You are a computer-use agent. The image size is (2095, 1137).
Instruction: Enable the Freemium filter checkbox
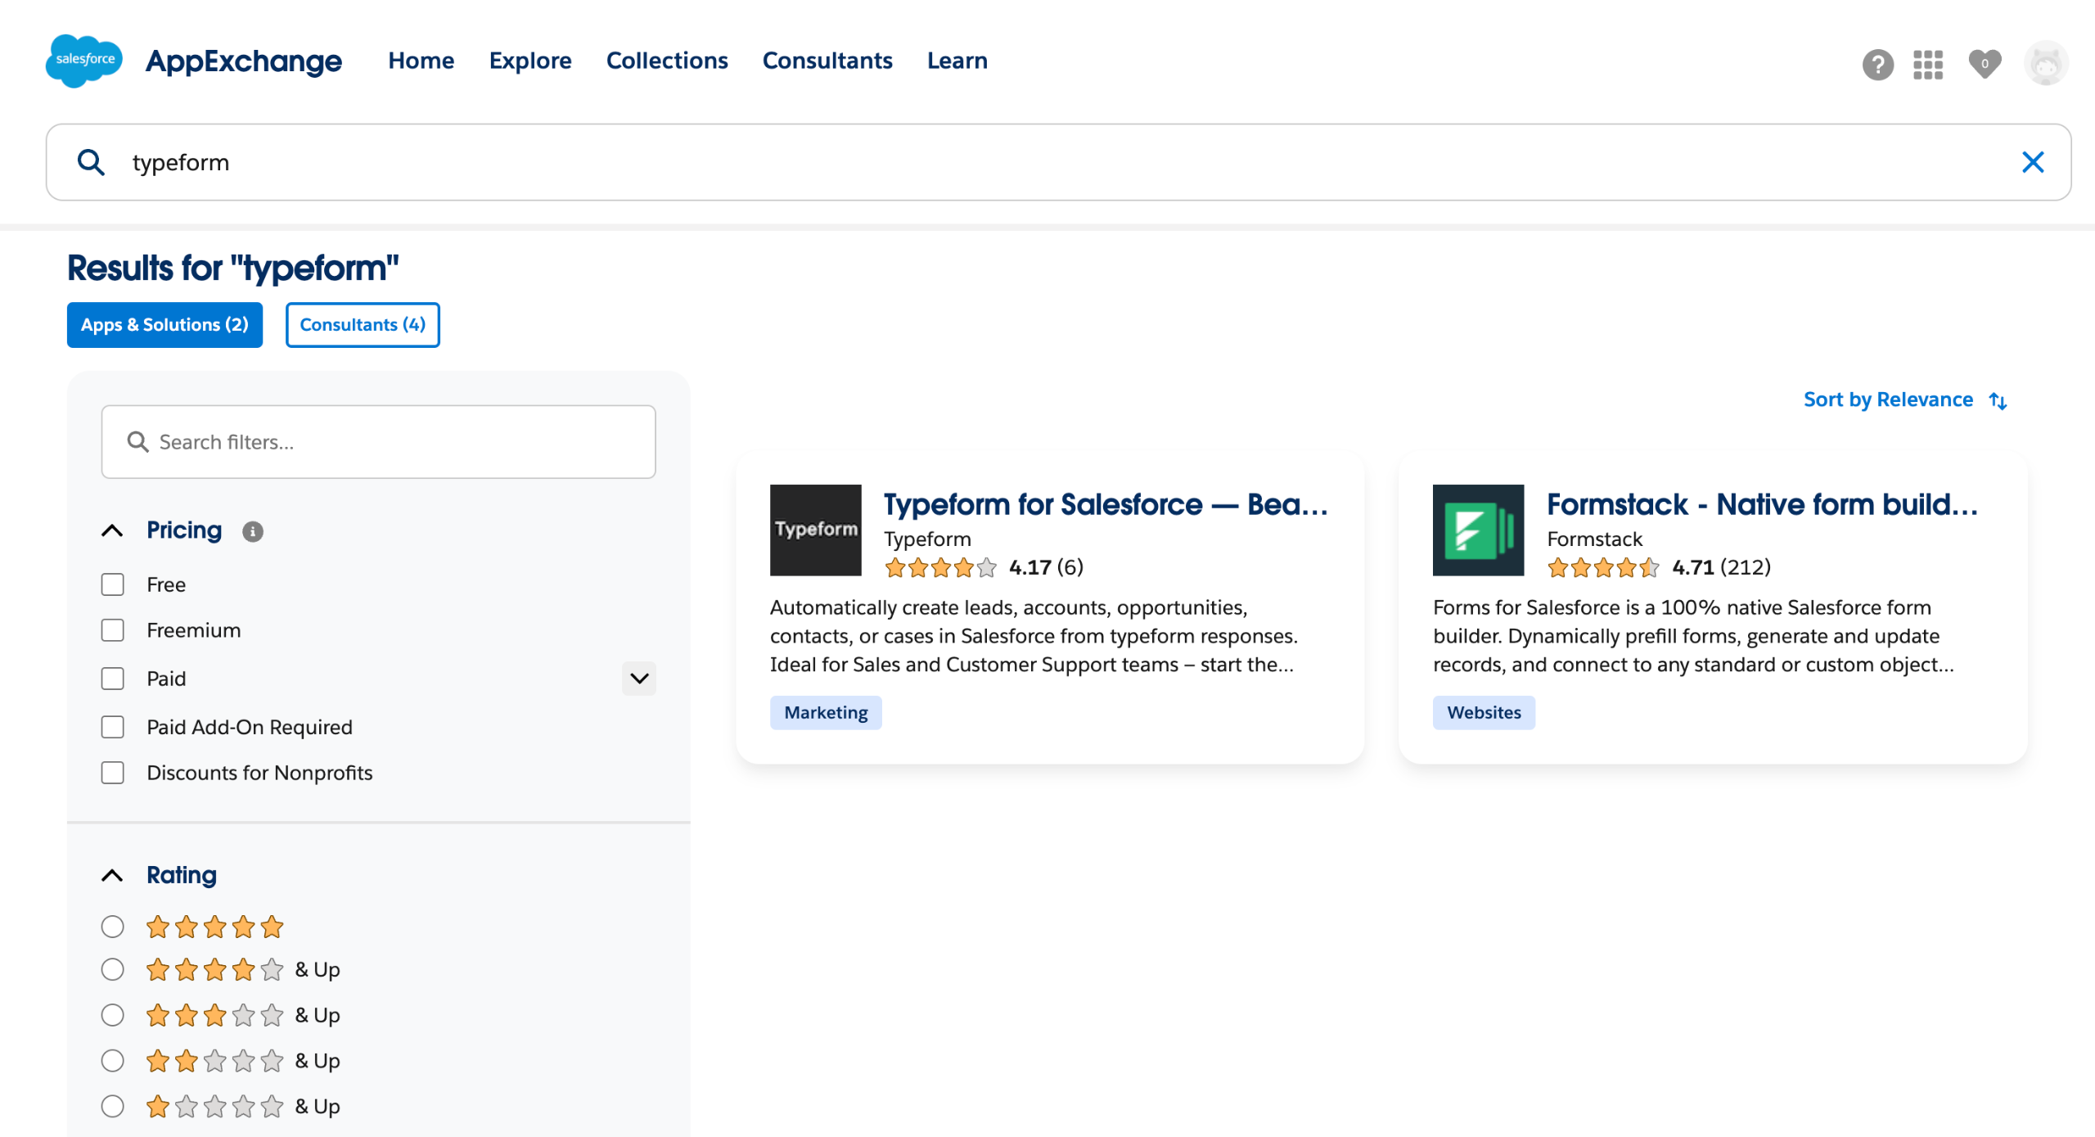coord(112,630)
